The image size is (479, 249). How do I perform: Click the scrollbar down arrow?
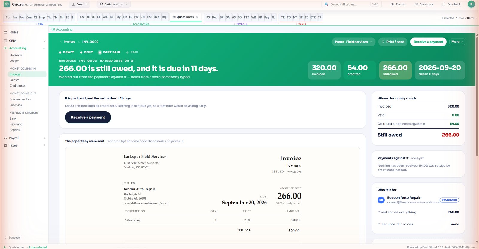point(477,242)
